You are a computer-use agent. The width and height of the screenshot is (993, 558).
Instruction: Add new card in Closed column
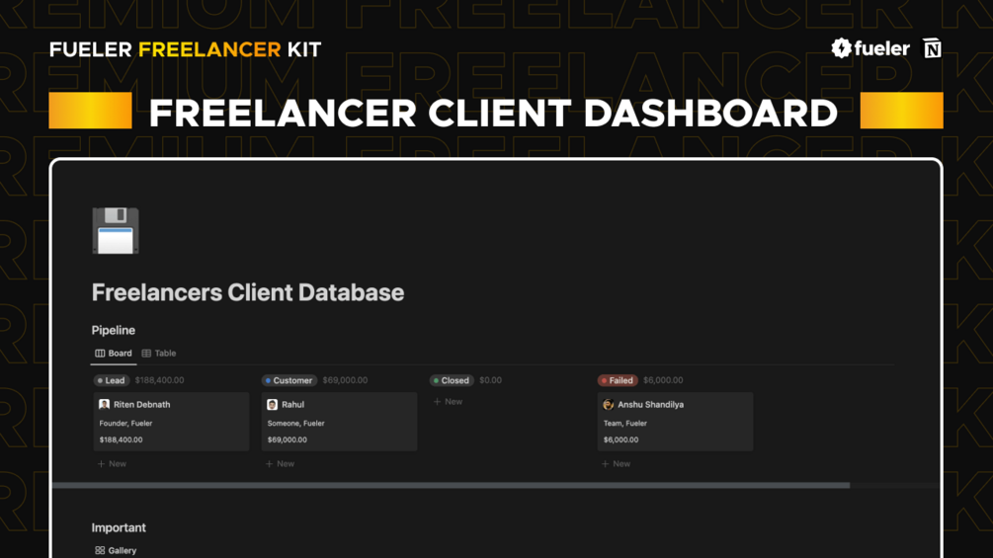tap(448, 402)
